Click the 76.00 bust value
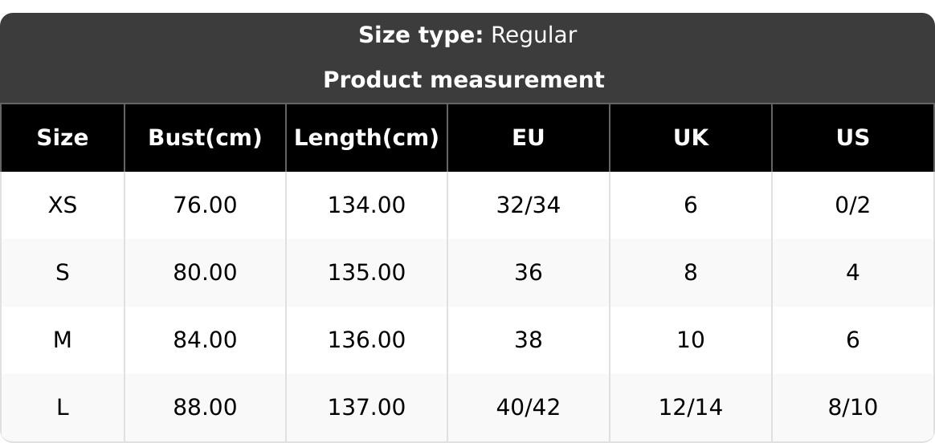Image resolution: width=935 pixels, height=443 pixels. 205,205
